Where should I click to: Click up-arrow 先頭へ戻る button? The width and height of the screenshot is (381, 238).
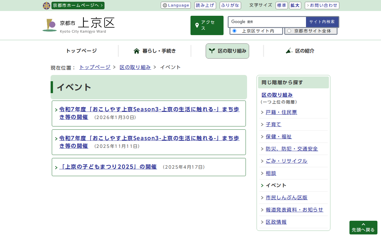click(x=363, y=228)
